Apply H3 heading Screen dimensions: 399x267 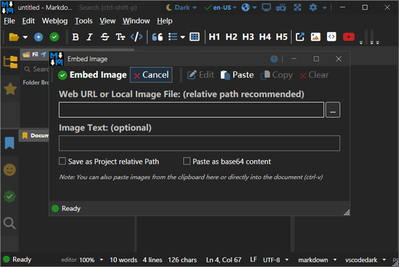tap(248, 37)
